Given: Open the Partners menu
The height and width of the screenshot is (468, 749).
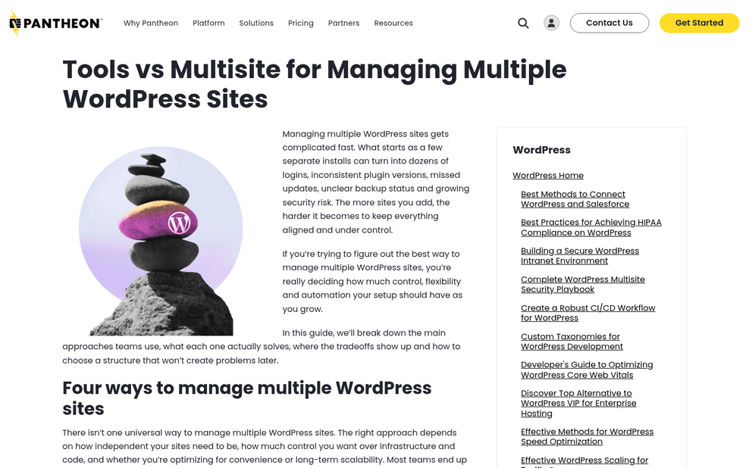Looking at the screenshot, I should click(x=343, y=23).
